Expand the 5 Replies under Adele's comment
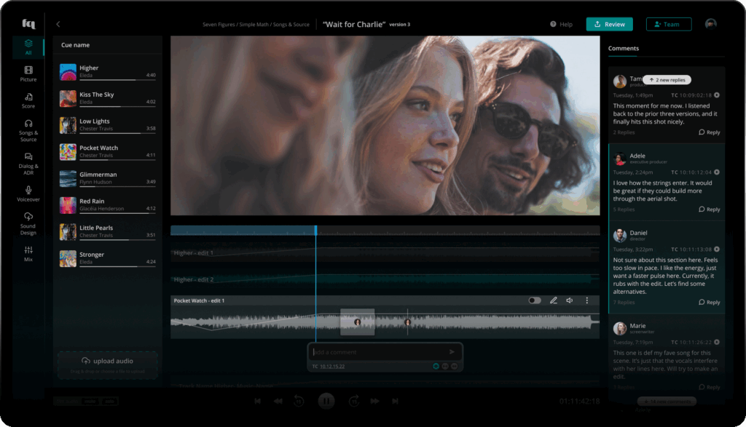This screenshot has height=427, width=746. pyautogui.click(x=624, y=209)
